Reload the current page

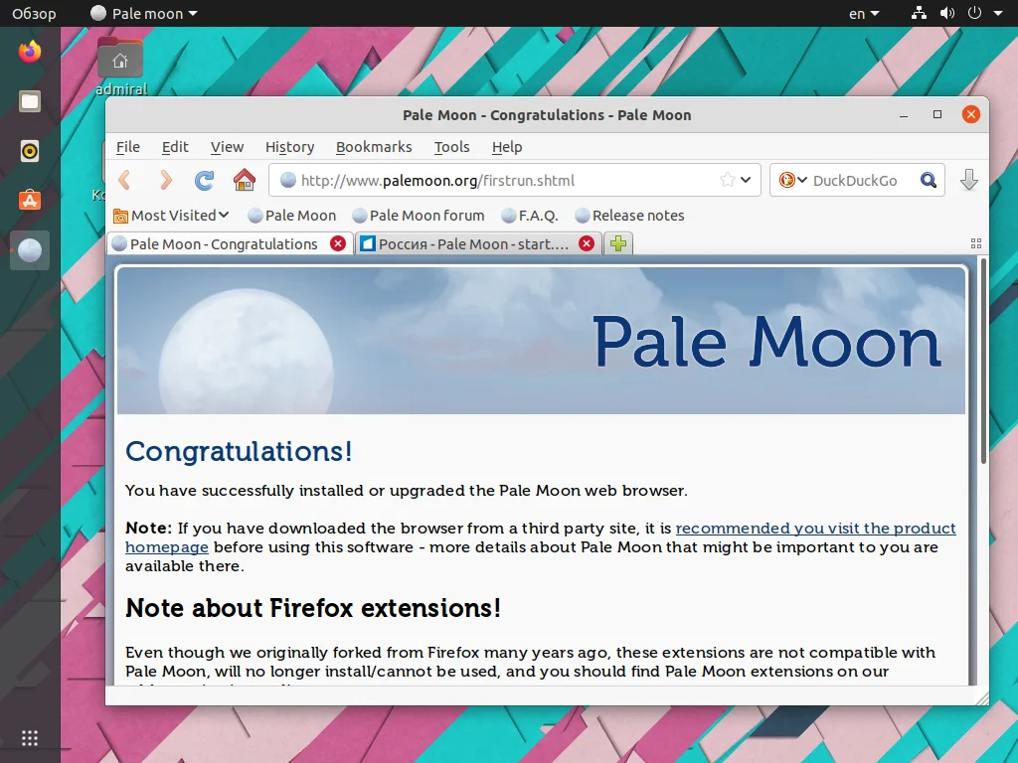click(205, 180)
